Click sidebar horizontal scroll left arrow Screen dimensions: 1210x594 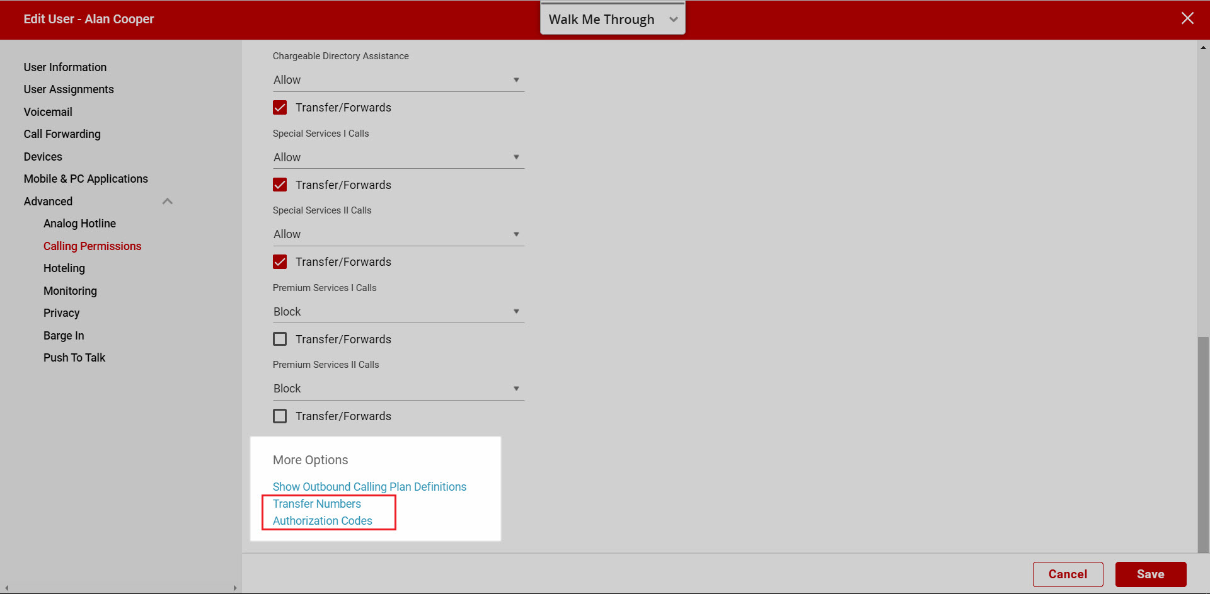coord(6,588)
